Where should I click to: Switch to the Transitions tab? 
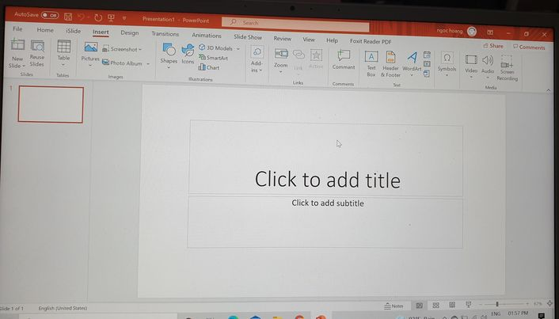click(x=165, y=34)
